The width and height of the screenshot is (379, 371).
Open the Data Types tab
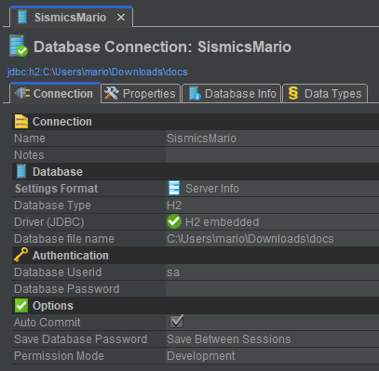(x=325, y=93)
